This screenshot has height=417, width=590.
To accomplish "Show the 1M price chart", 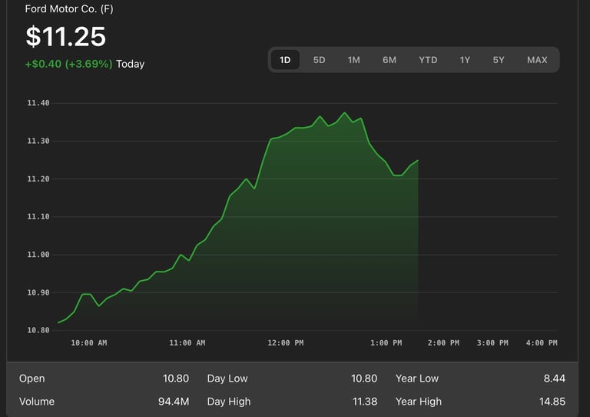I will pos(353,60).
